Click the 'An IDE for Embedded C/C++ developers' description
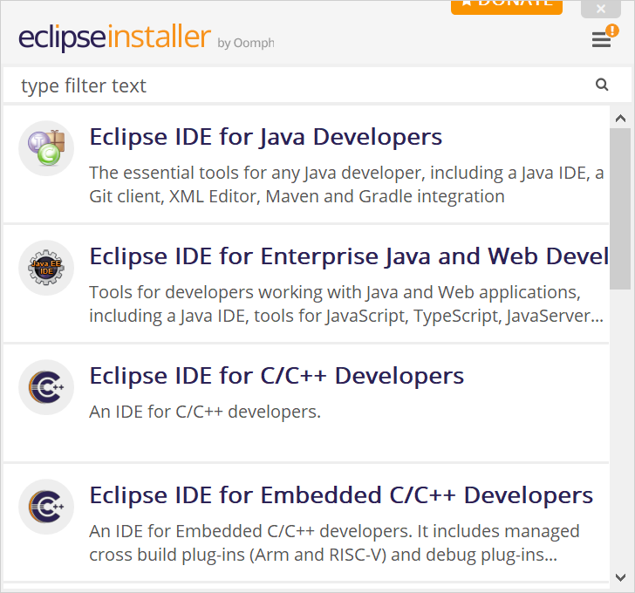Image resolution: width=635 pixels, height=593 pixels. point(335,542)
